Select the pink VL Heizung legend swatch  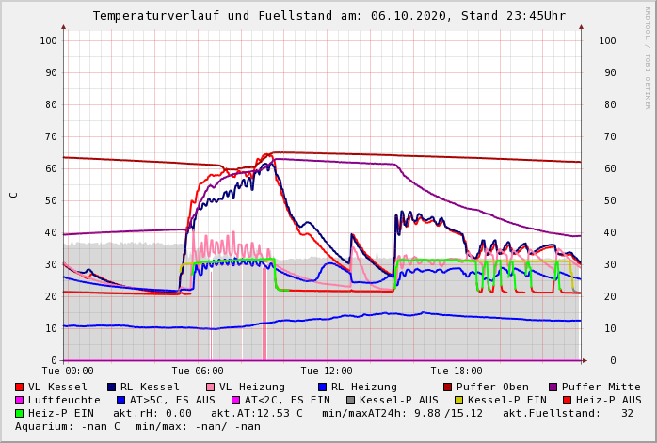210,387
